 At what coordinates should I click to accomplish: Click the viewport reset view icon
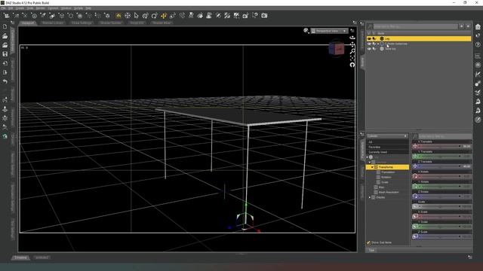(352, 65)
